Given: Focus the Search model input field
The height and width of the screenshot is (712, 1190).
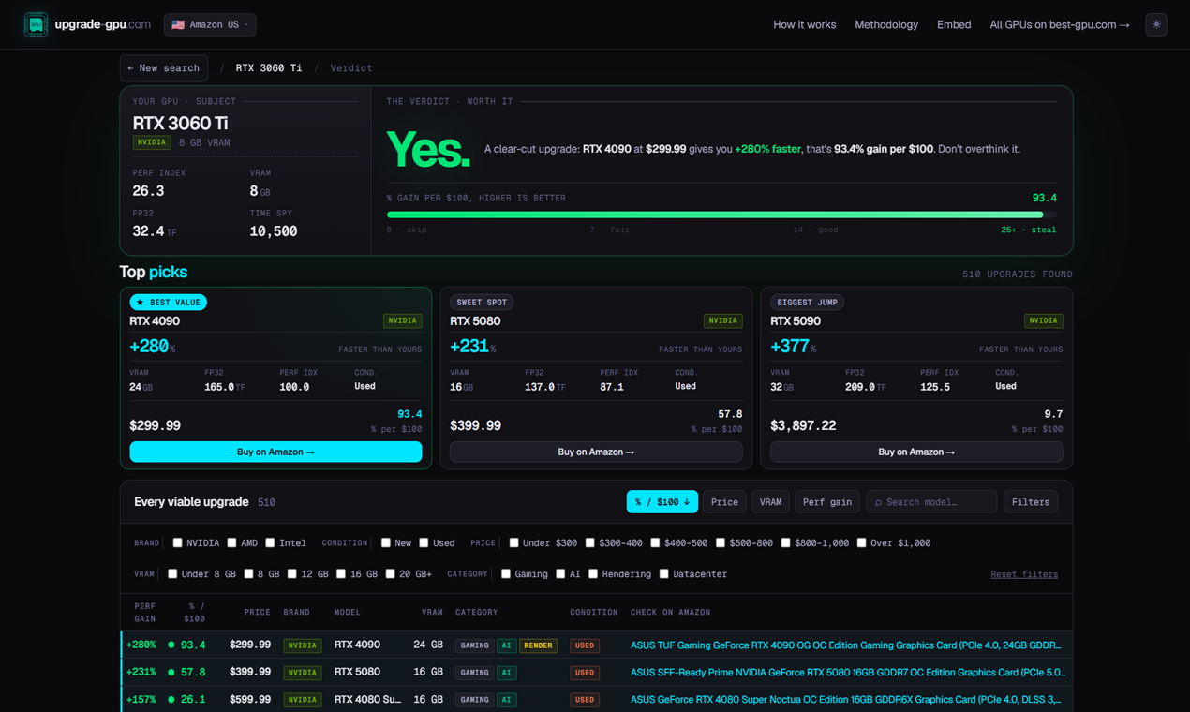Looking at the screenshot, I should point(931,502).
